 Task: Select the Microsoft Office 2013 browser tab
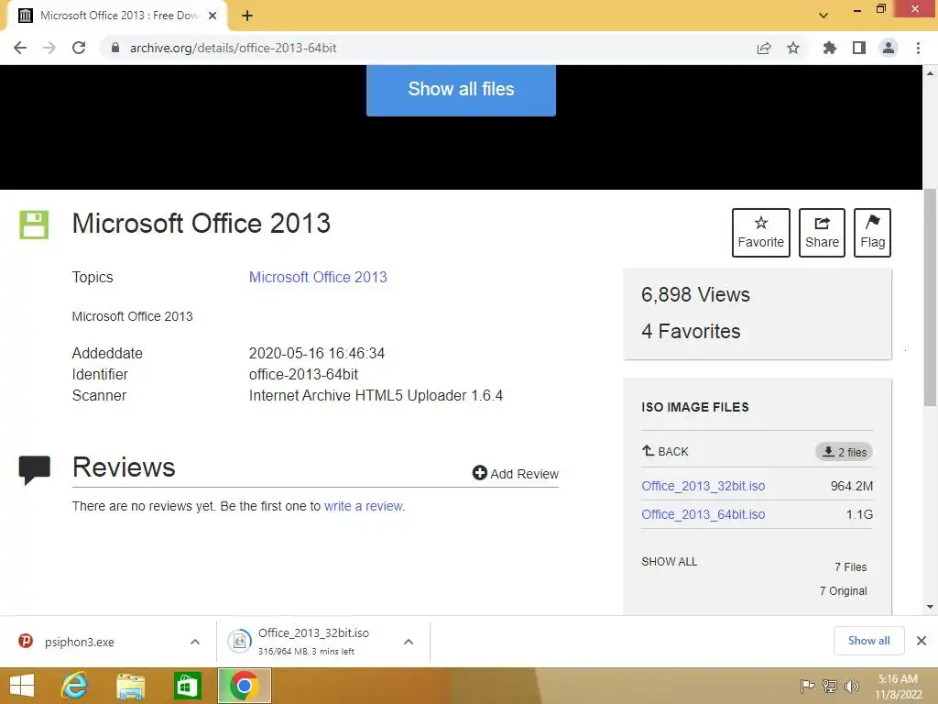click(x=117, y=16)
